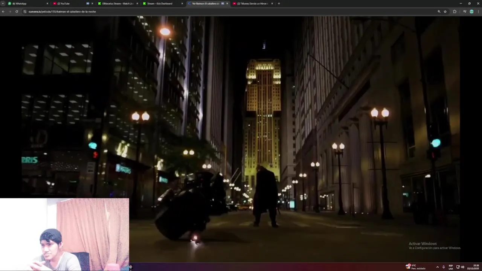Open the ESP LAA language switcher
The height and width of the screenshot is (271, 482).
[451, 267]
